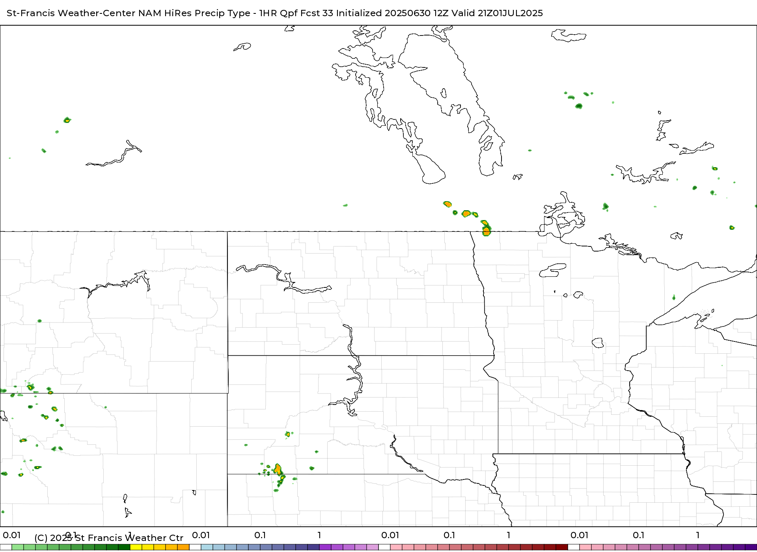
Task: Click the orange storm cell on the Manitoba-Minnesota border
Action: coord(487,231)
